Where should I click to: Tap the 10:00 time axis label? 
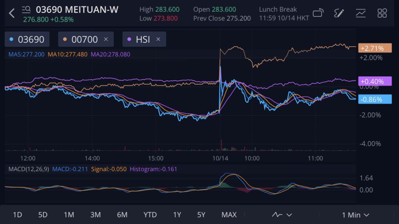point(252,159)
